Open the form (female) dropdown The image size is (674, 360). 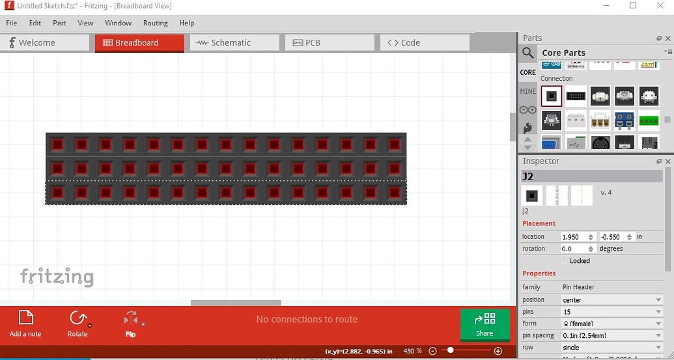point(613,324)
